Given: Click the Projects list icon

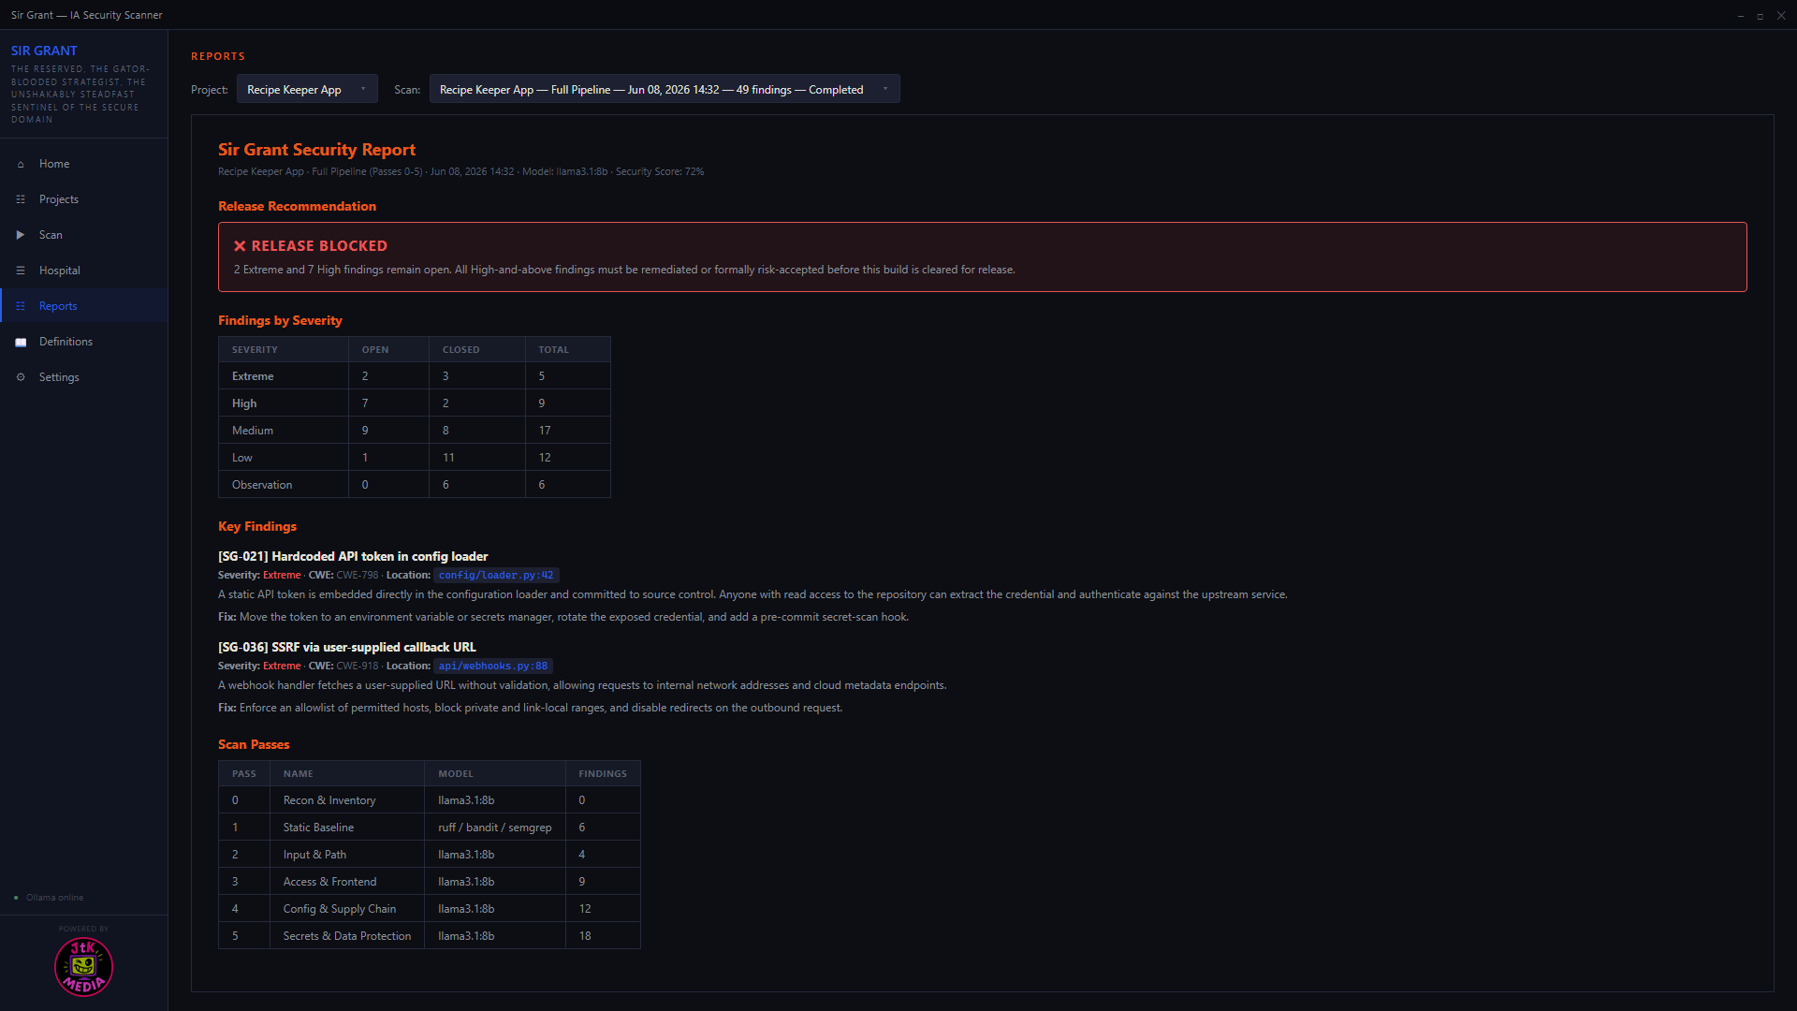Looking at the screenshot, I should pos(21,199).
